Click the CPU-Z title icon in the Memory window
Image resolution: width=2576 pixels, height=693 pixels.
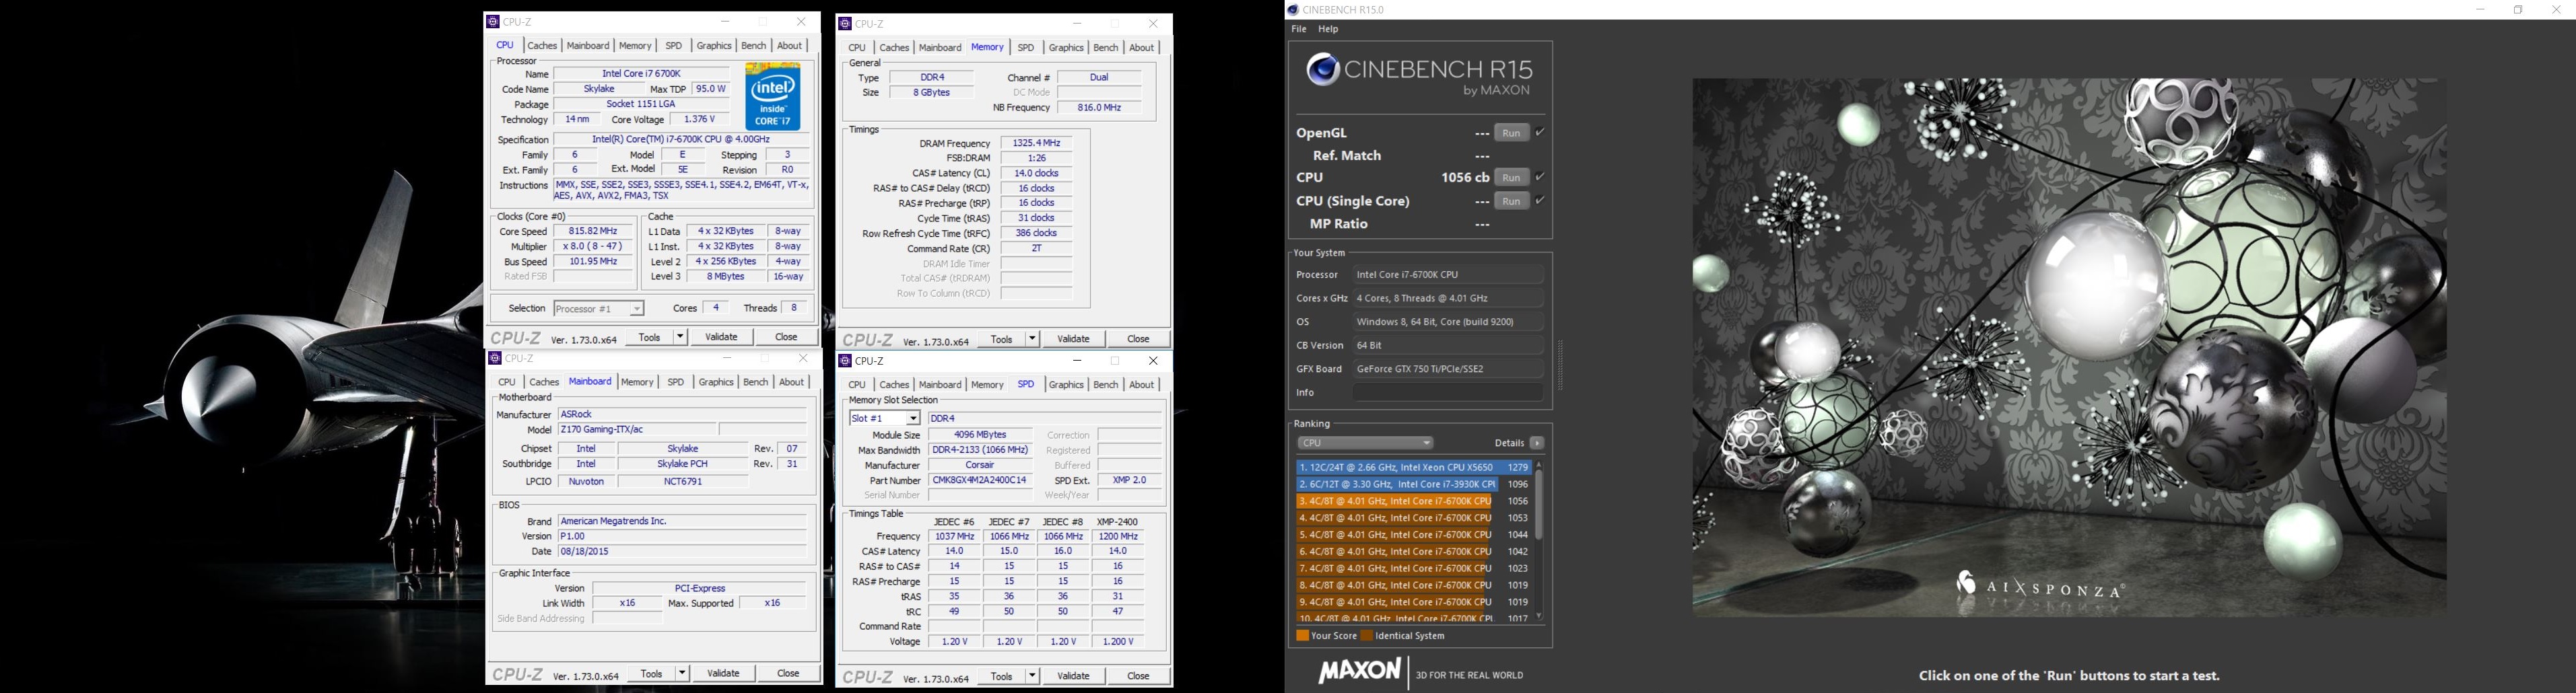[845, 23]
